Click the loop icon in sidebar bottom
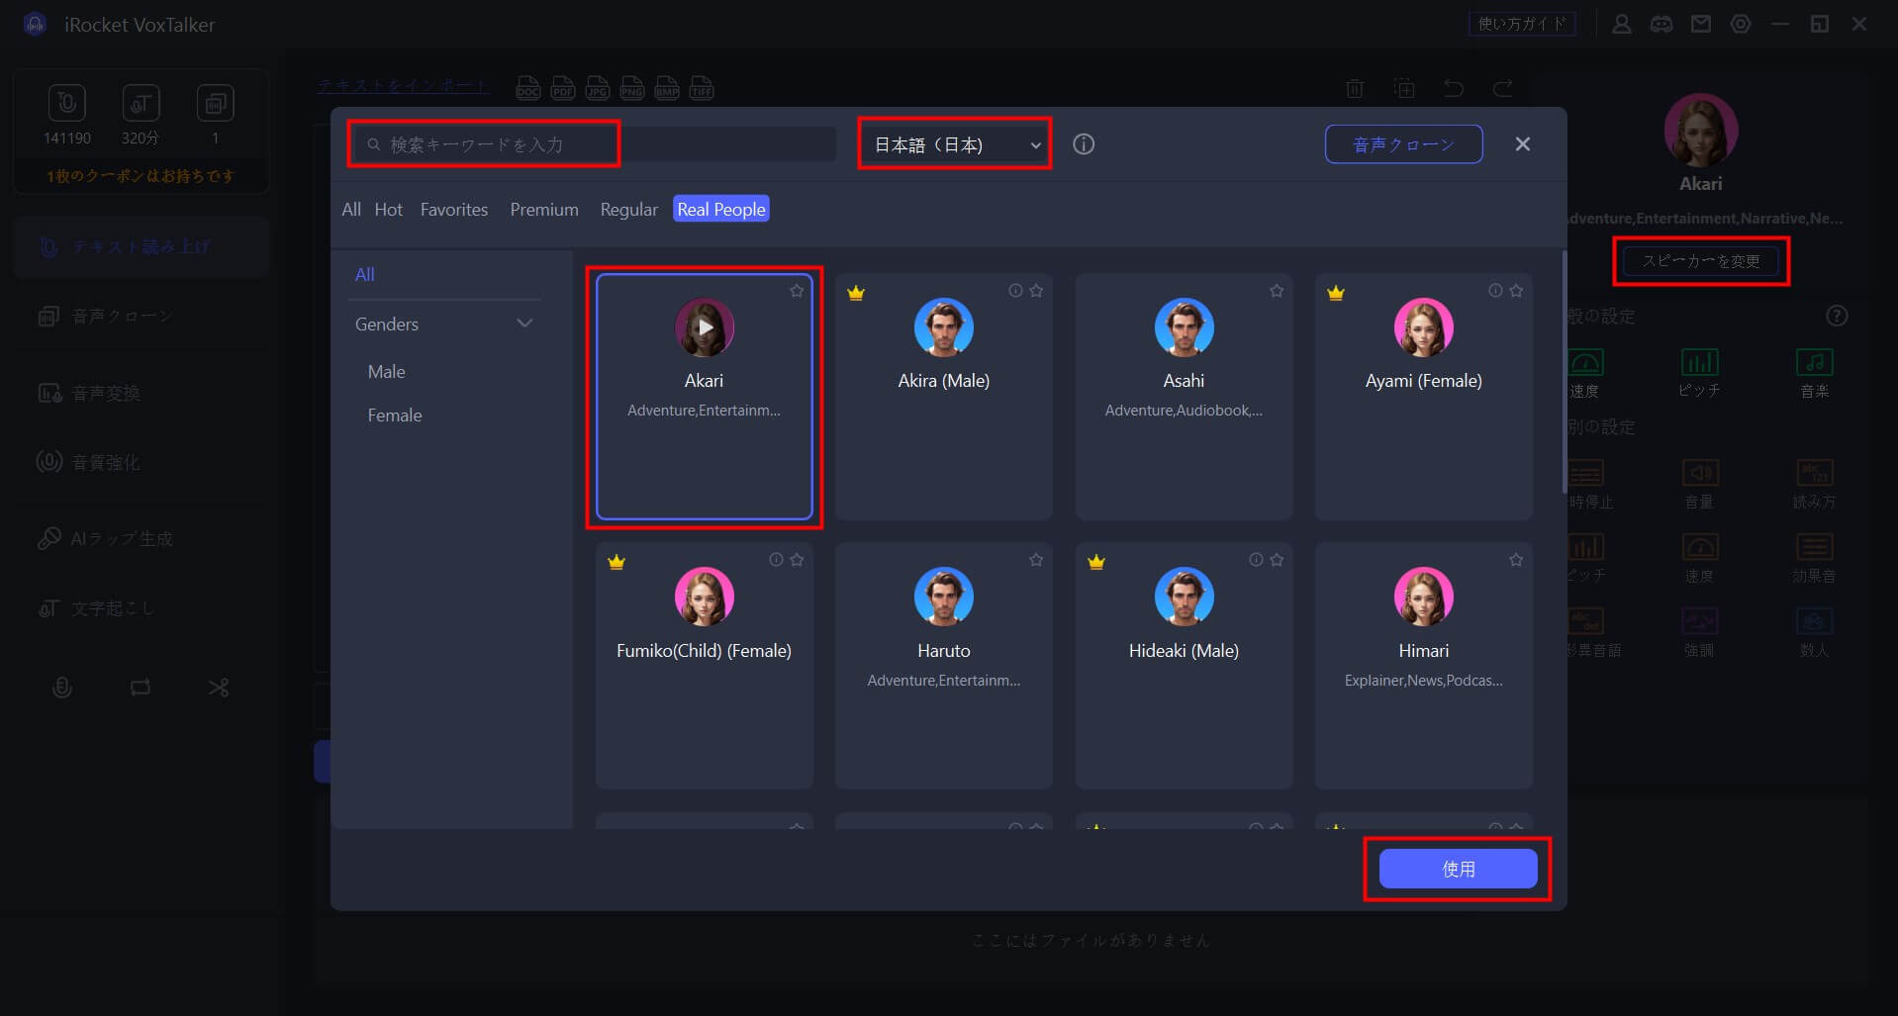 coord(141,688)
